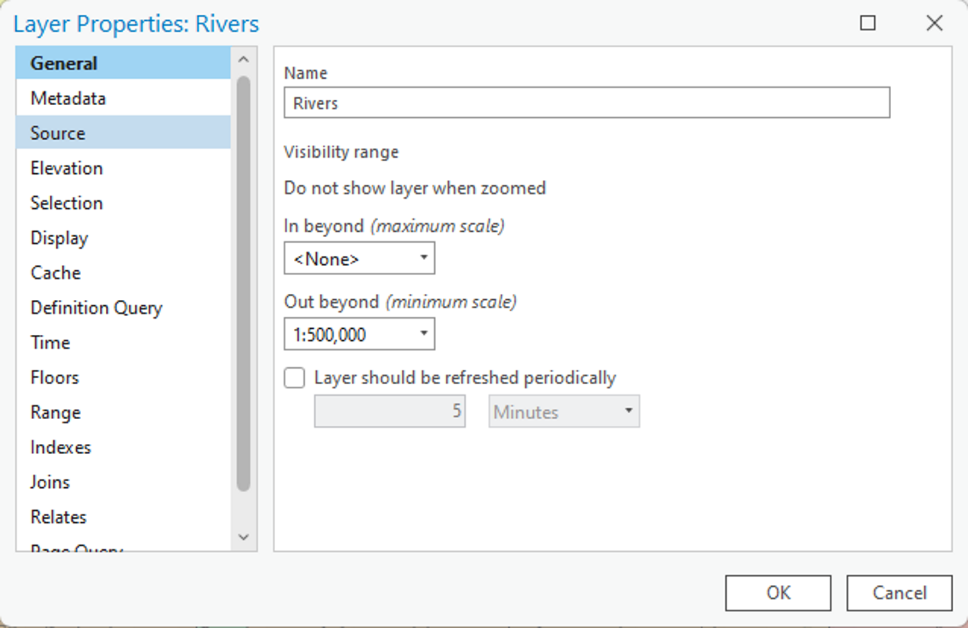Cancel the Layer Properties dialog
Viewport: 968px width, 628px height.
[899, 593]
